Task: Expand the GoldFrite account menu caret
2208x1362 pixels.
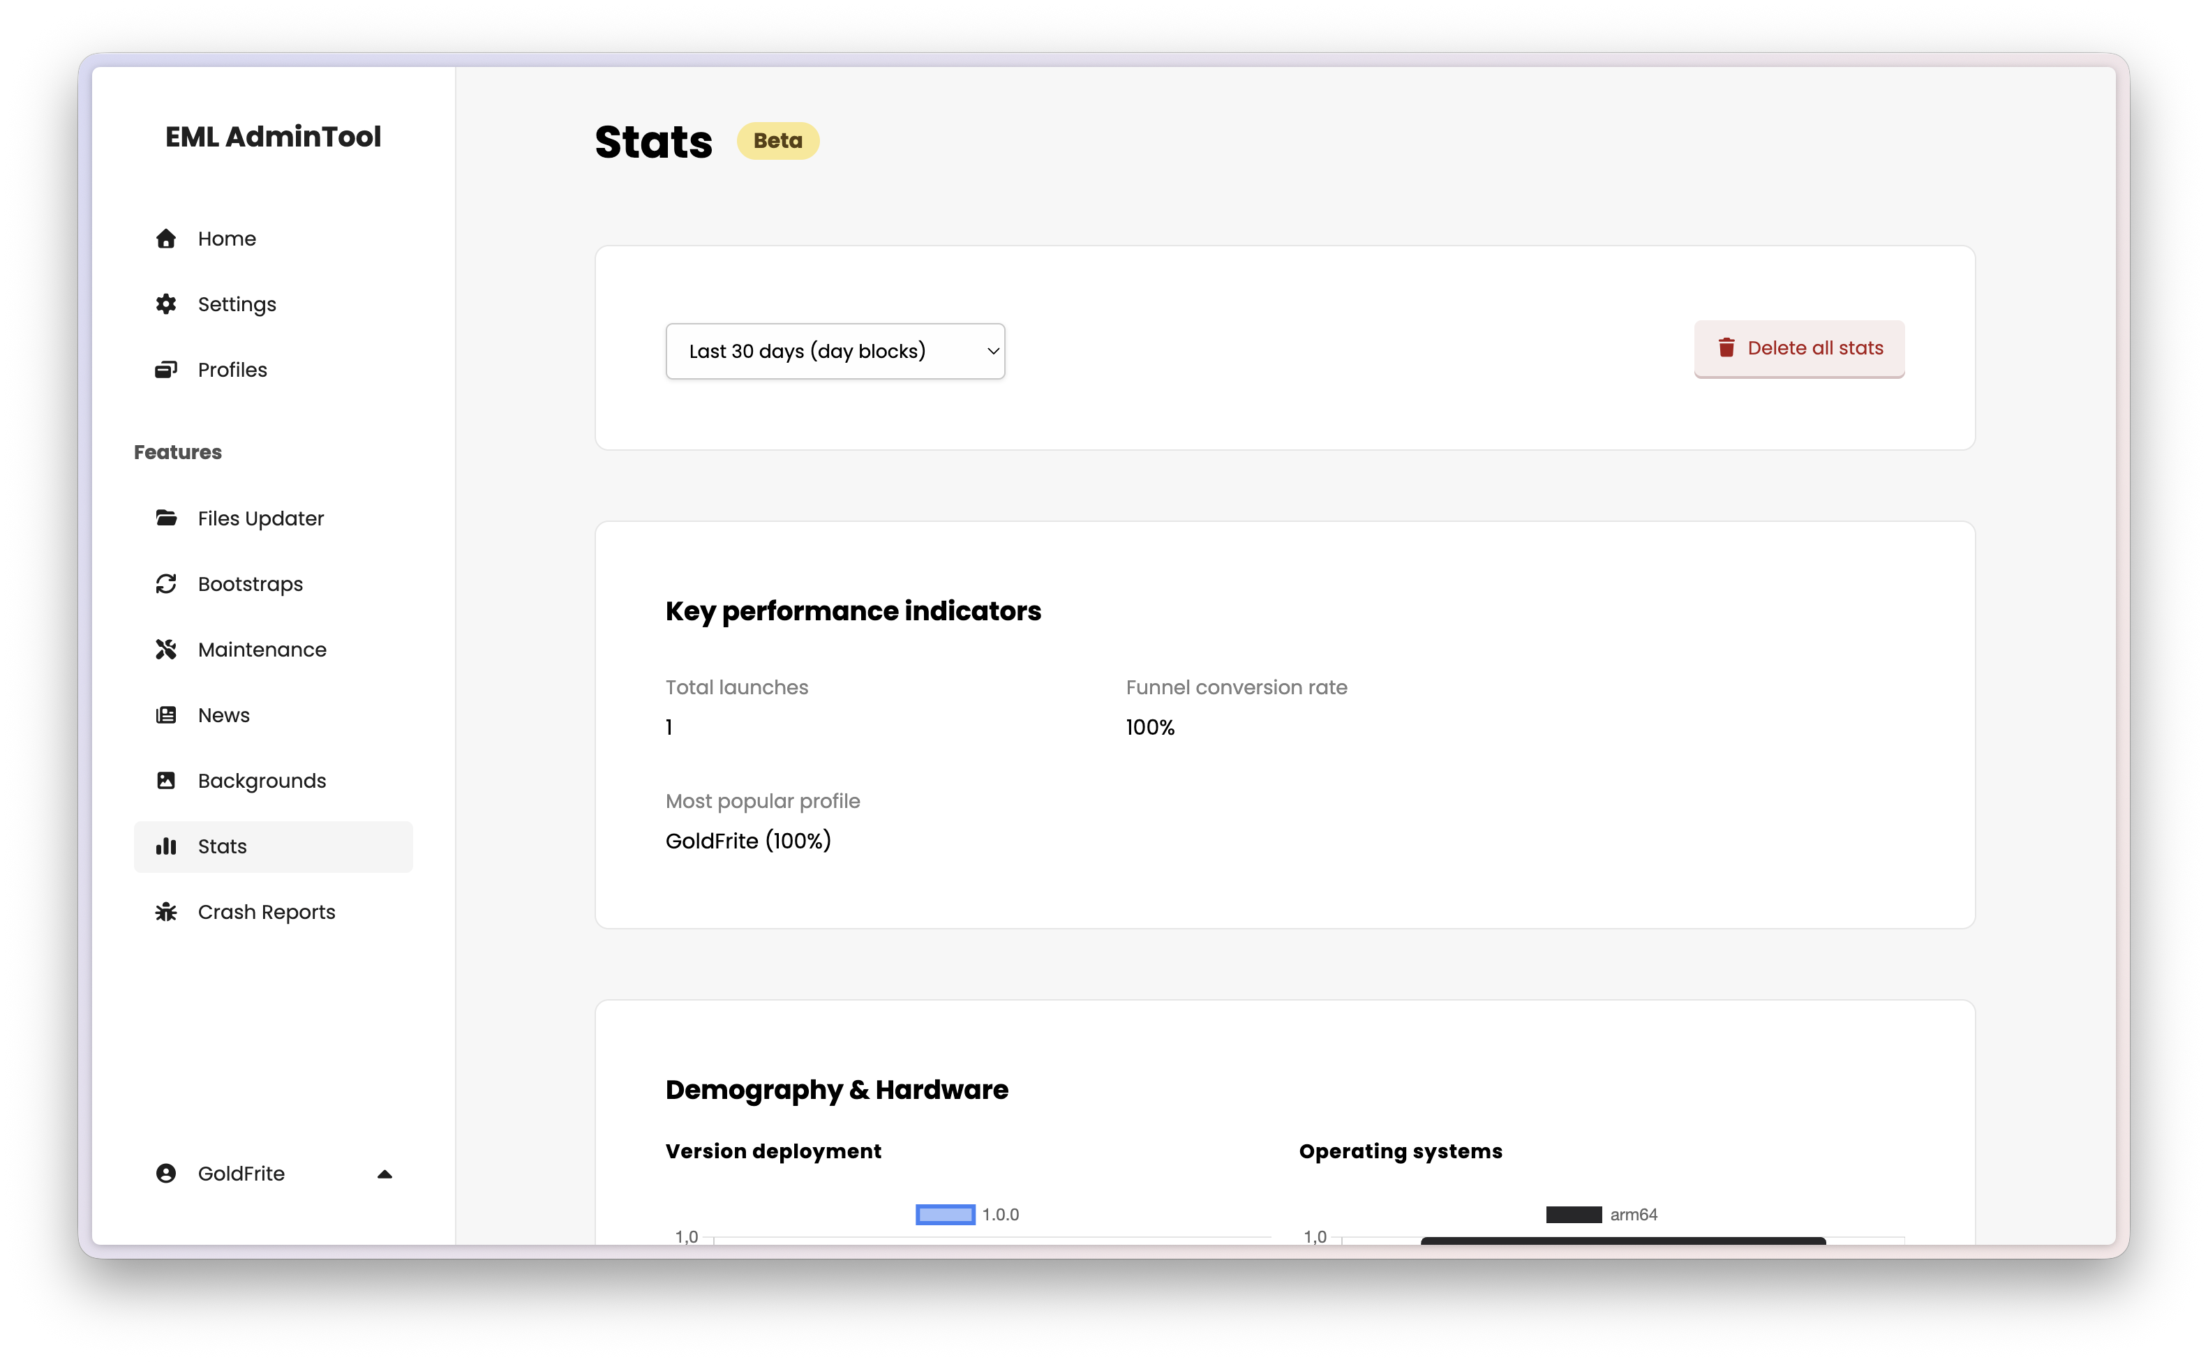Action: click(x=385, y=1174)
